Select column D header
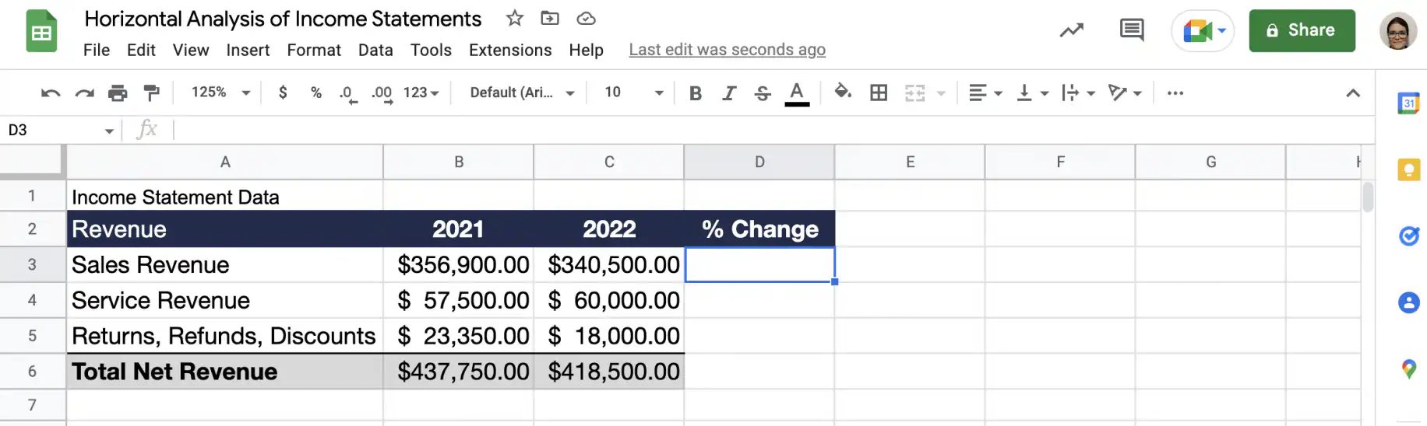1427x426 pixels. 759,162
